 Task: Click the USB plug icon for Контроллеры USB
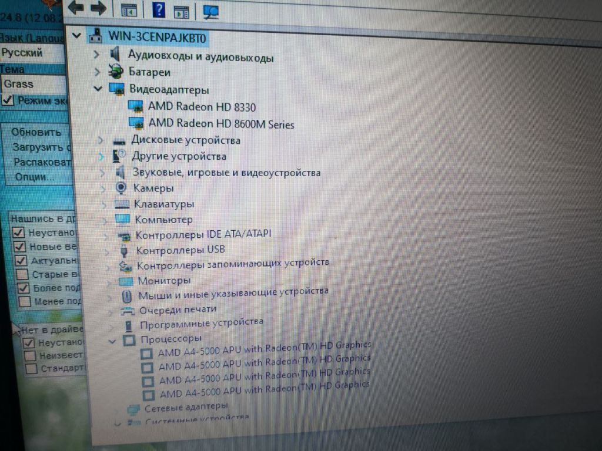tap(123, 251)
